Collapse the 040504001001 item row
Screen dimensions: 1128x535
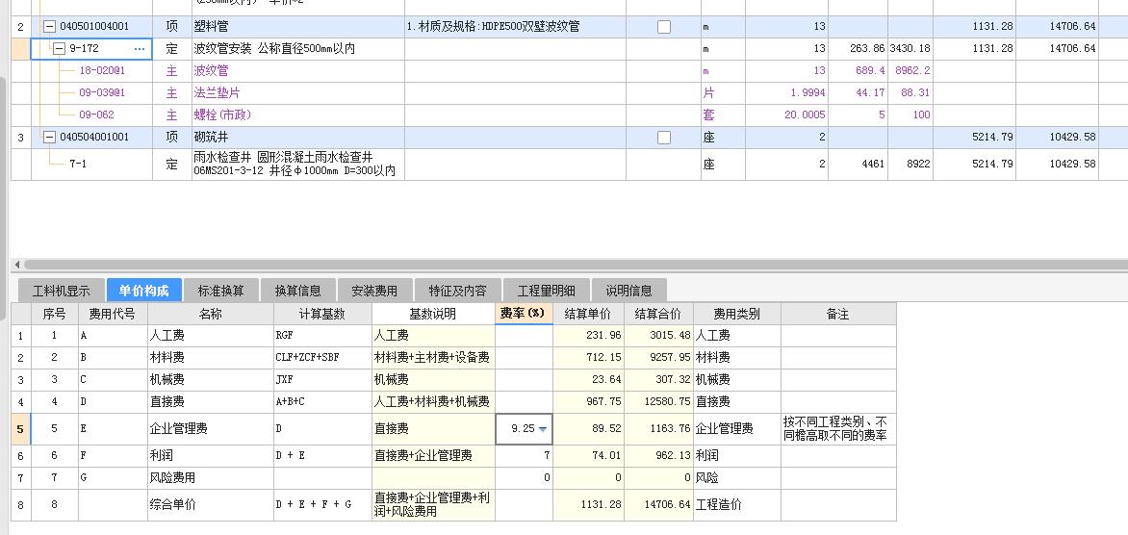point(50,137)
